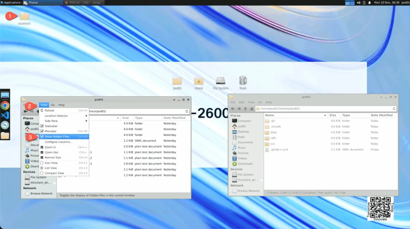Open the Go menu in the left window
Image resolution: width=410 pixels, height=229 pixels.
click(52, 105)
